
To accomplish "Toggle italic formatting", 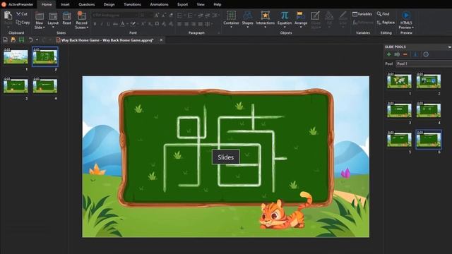I will [102, 24].
